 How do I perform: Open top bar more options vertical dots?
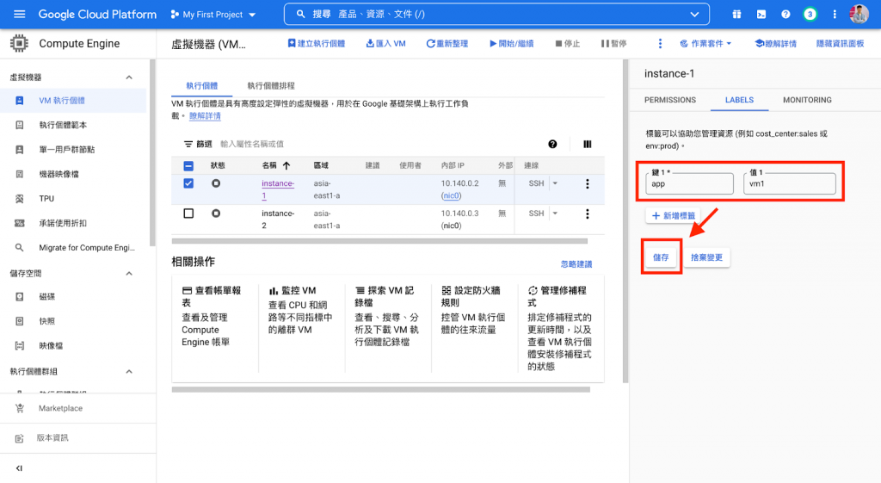[x=835, y=15]
